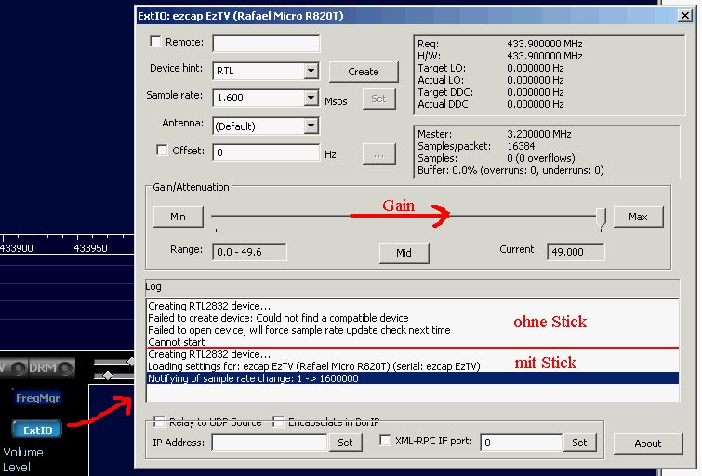Click the Sample rate Set button

coord(378,99)
